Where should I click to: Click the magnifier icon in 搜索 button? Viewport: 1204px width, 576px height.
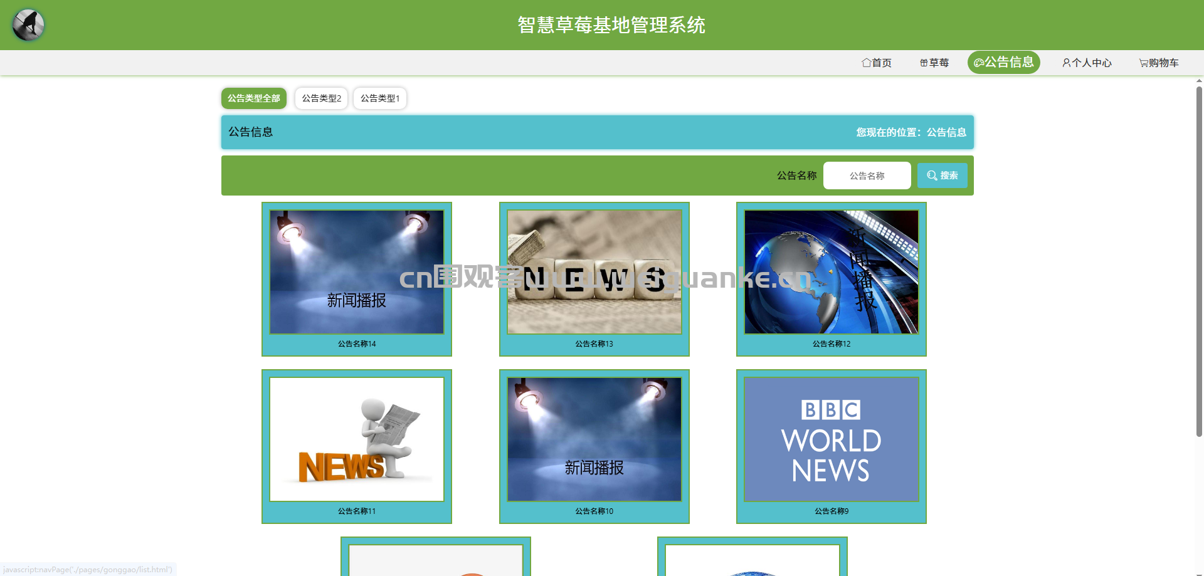click(x=932, y=175)
